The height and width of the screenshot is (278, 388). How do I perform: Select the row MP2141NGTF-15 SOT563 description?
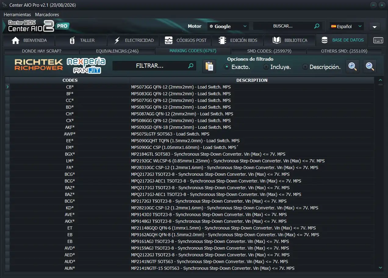pos(252,268)
